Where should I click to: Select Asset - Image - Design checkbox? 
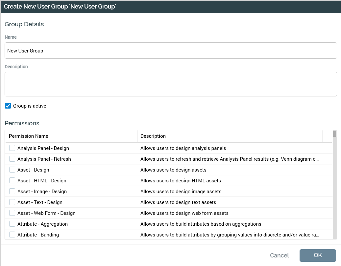coord(12,192)
